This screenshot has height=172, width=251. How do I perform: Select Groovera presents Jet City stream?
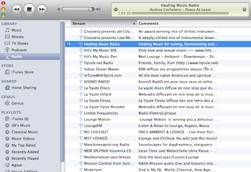click(x=158, y=31)
